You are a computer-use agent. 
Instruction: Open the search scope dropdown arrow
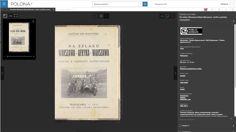pyautogui.click(x=140, y=4)
